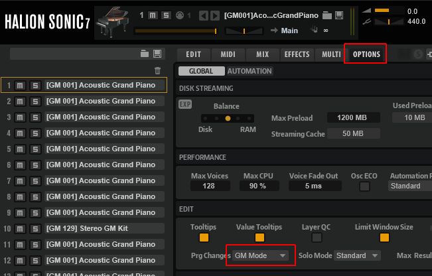432x276 pixels.
Task: Mute slot 2 in the slot rack
Action: [20, 102]
